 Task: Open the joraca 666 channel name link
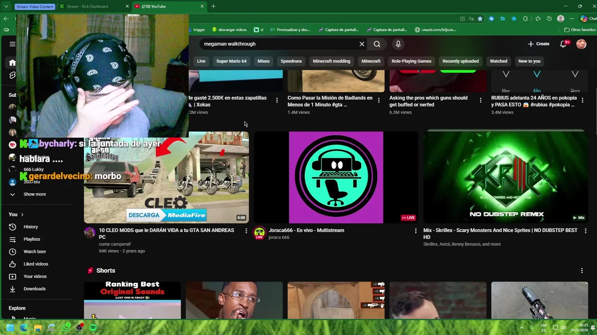coord(279,237)
